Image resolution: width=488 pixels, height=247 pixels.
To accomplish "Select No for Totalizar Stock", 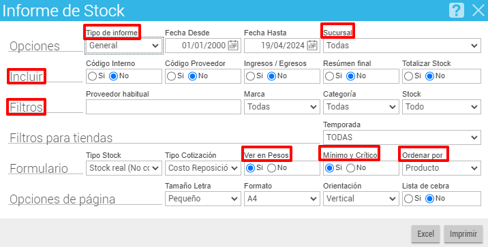I will (430, 76).
